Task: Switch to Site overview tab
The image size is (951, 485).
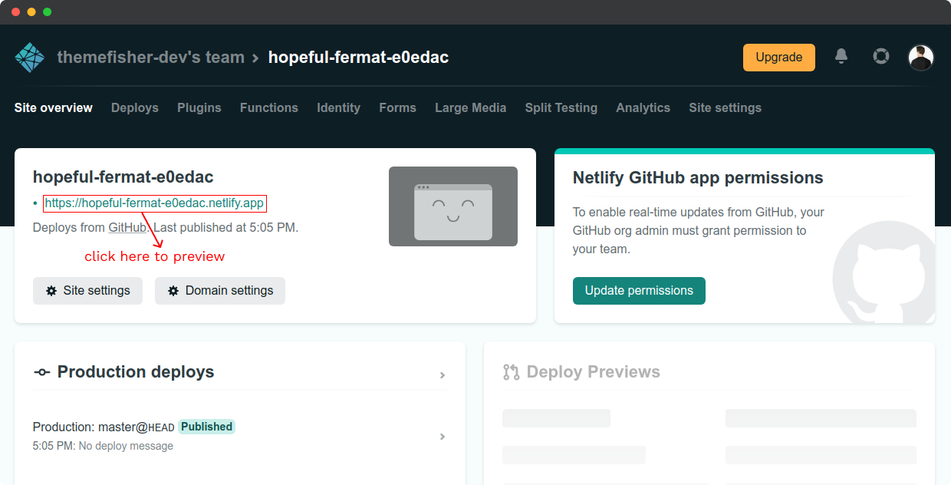Action: pyautogui.click(x=54, y=108)
